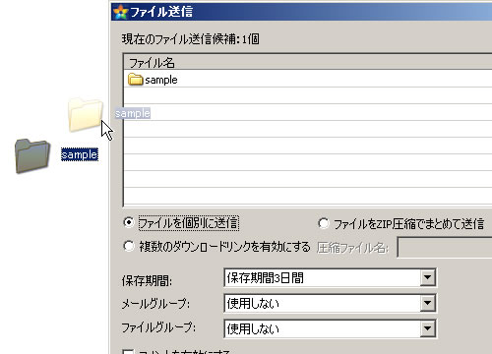Tick the partially visible checkbox at dialog bottom
The width and height of the screenshot is (492, 354).
(128, 351)
